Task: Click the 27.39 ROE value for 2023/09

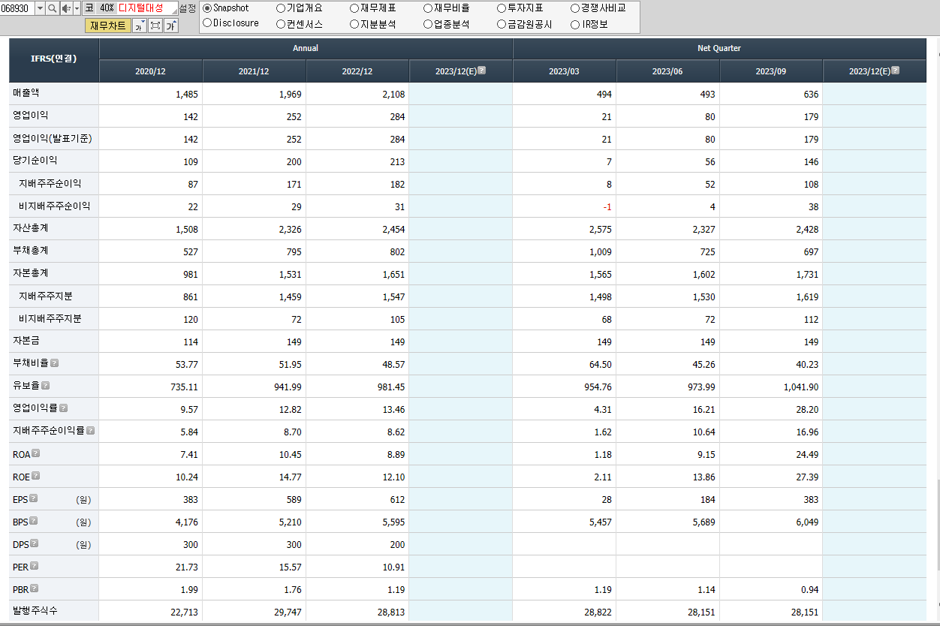Action: click(x=808, y=477)
